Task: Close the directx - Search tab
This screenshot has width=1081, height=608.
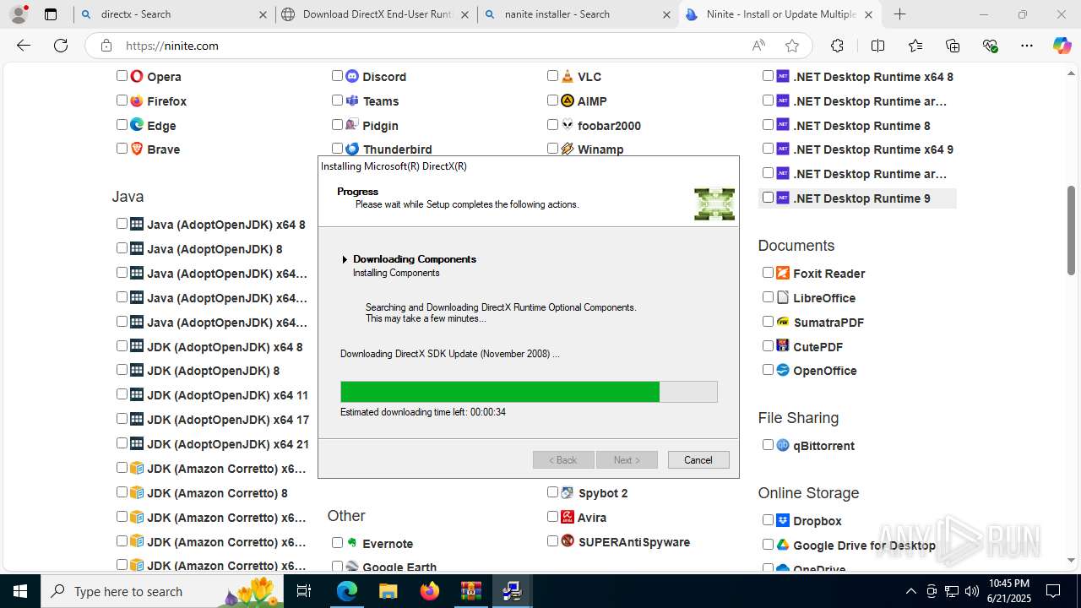Action: coord(263,14)
